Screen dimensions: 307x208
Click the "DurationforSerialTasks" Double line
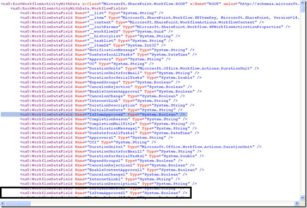(111, 78)
